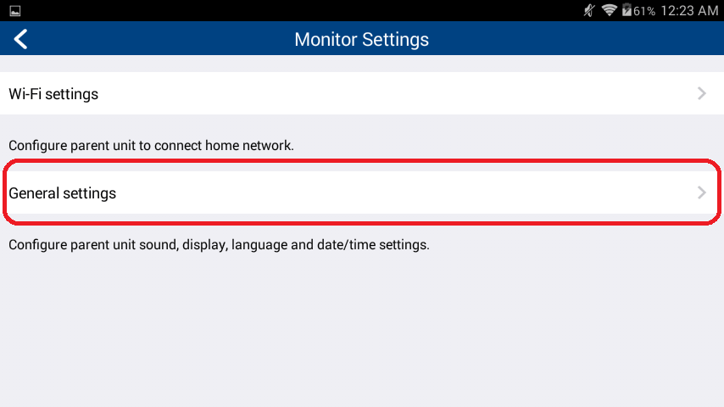
Task: Open the General settings label
Action: 63,193
